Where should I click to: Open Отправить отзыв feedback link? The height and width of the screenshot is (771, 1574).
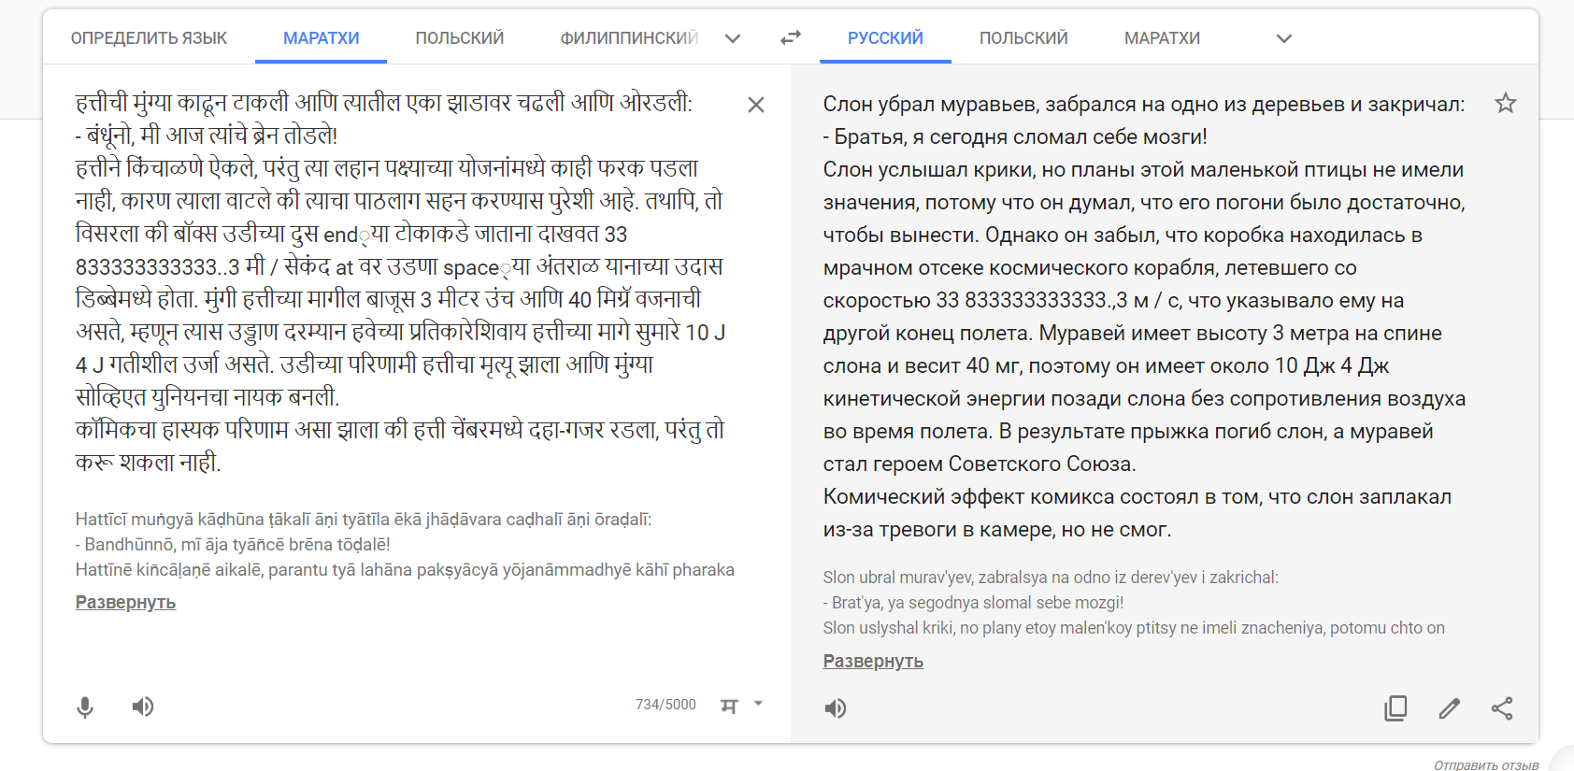(1486, 765)
